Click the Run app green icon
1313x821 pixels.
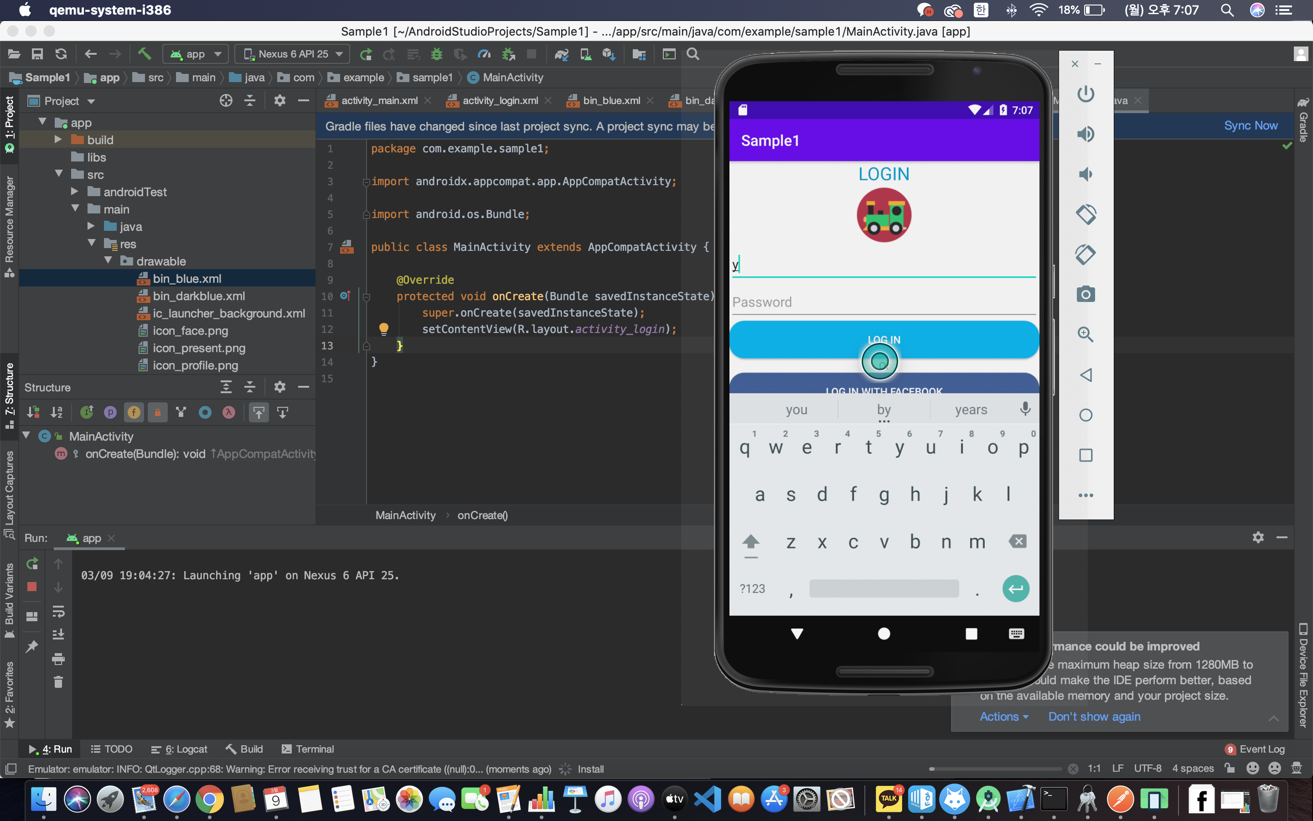click(366, 54)
